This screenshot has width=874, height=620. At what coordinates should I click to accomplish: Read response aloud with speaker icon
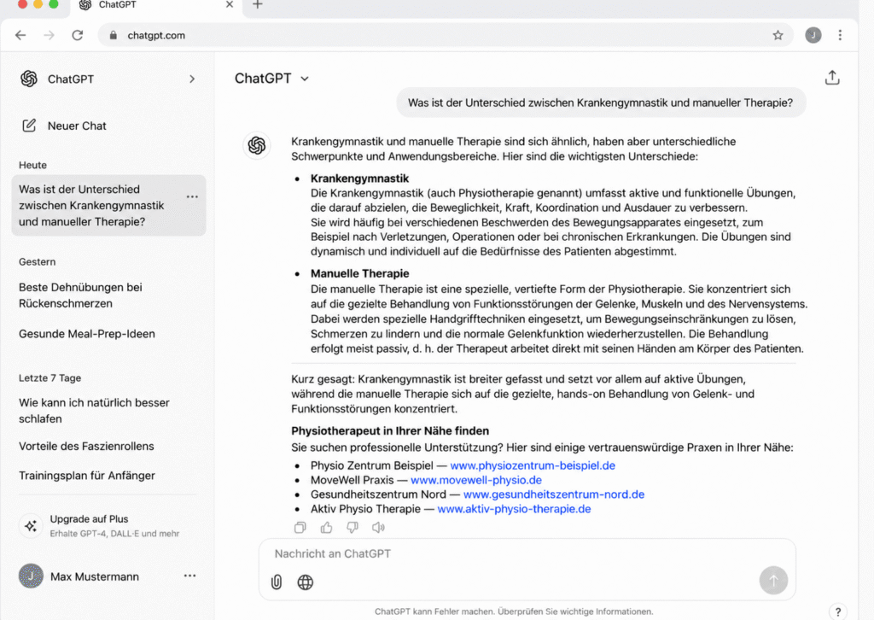pyautogui.click(x=378, y=527)
